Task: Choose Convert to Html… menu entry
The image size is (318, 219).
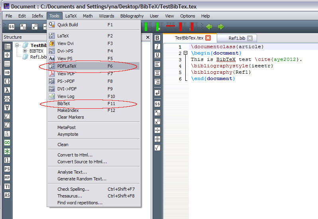Action: coord(94,155)
